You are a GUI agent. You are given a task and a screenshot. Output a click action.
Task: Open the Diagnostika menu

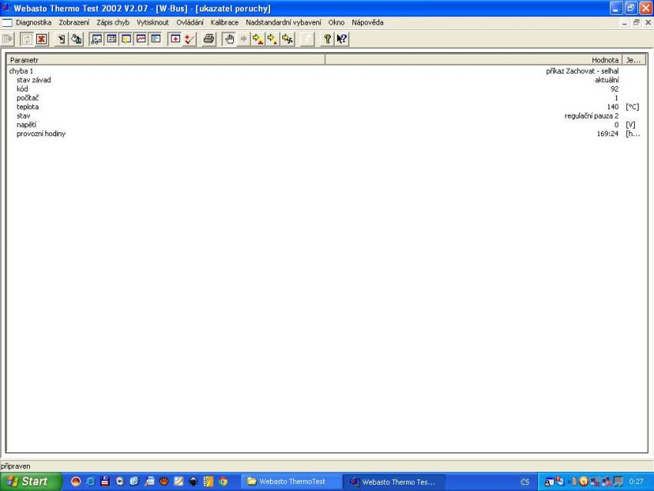(34, 22)
